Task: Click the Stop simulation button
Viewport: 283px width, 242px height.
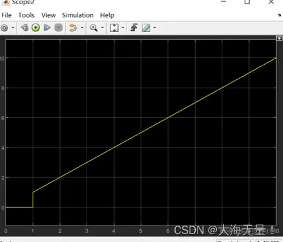Action: 58,27
